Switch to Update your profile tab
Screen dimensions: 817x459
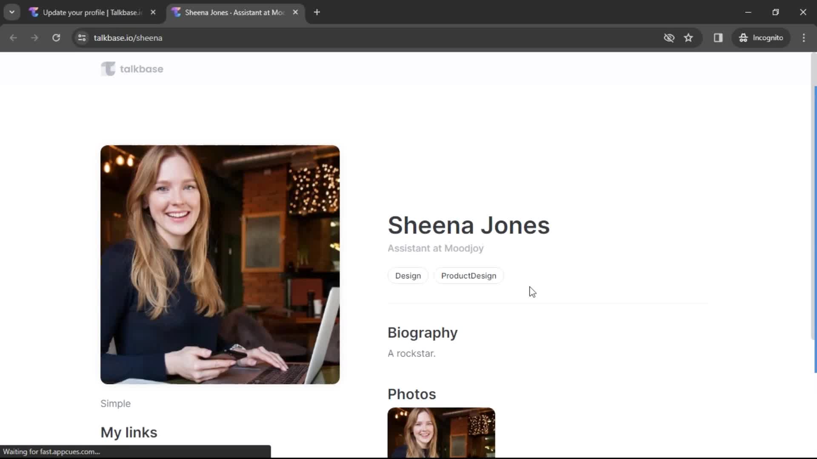(x=92, y=12)
